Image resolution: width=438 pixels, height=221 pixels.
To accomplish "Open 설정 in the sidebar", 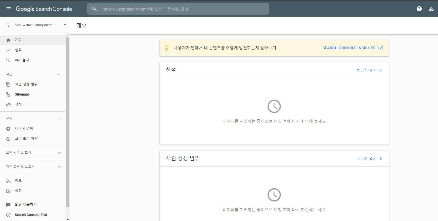I will (33, 191).
